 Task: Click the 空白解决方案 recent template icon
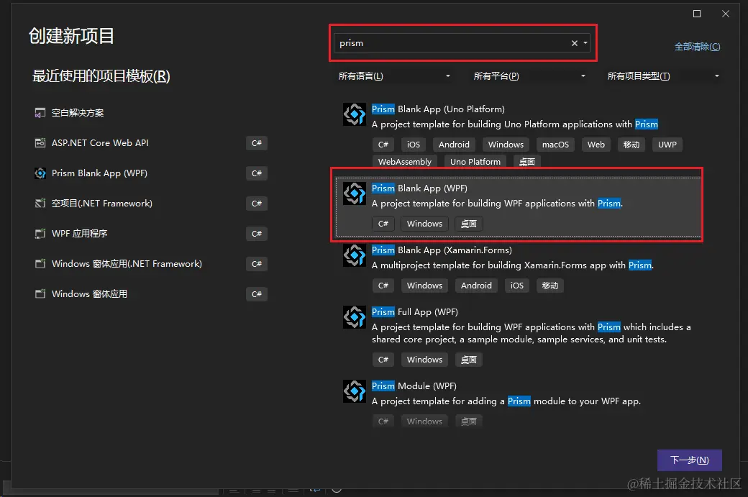[x=40, y=113]
